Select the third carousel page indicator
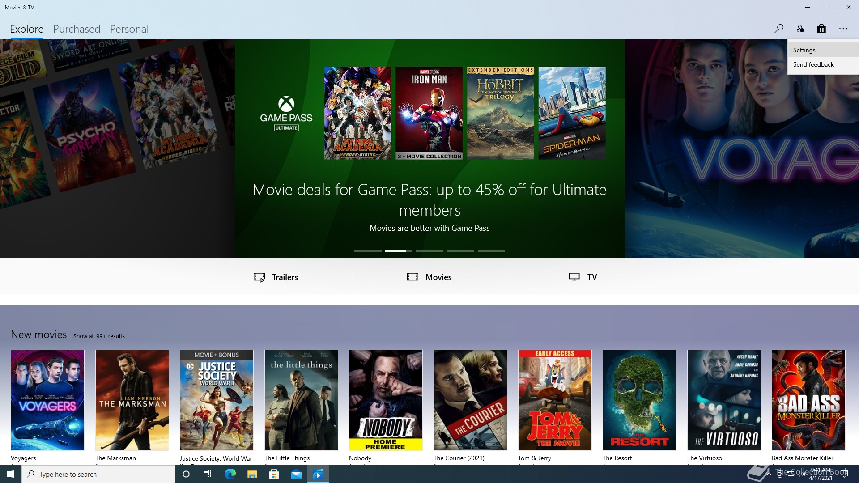The height and width of the screenshot is (483, 859). click(x=429, y=251)
